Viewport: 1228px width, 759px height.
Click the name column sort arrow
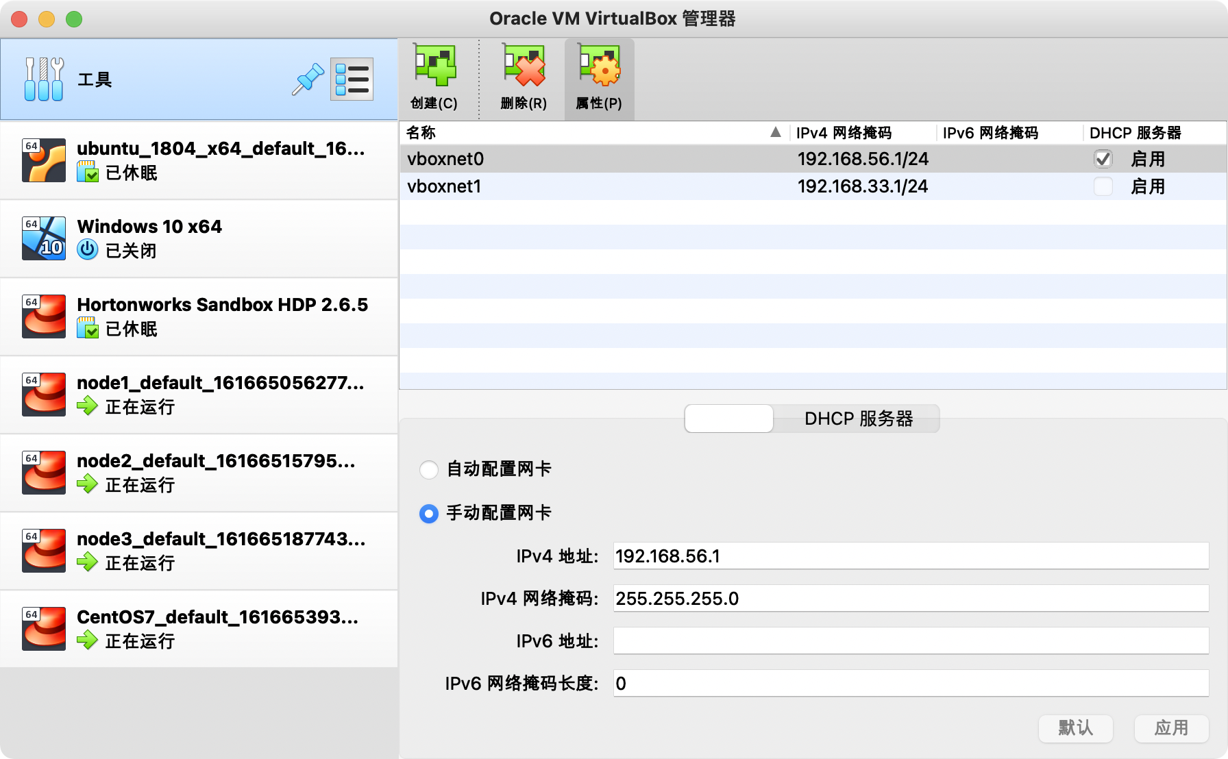point(776,132)
